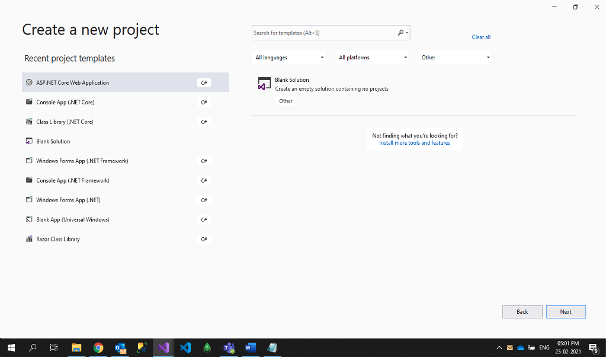Open the Other project type dropdown
This screenshot has width=606, height=357.
pos(455,58)
